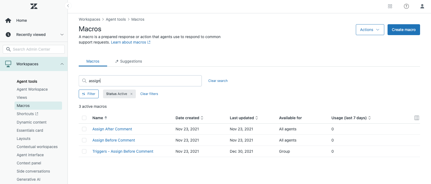Select all macros with header checkbox

tap(84, 118)
